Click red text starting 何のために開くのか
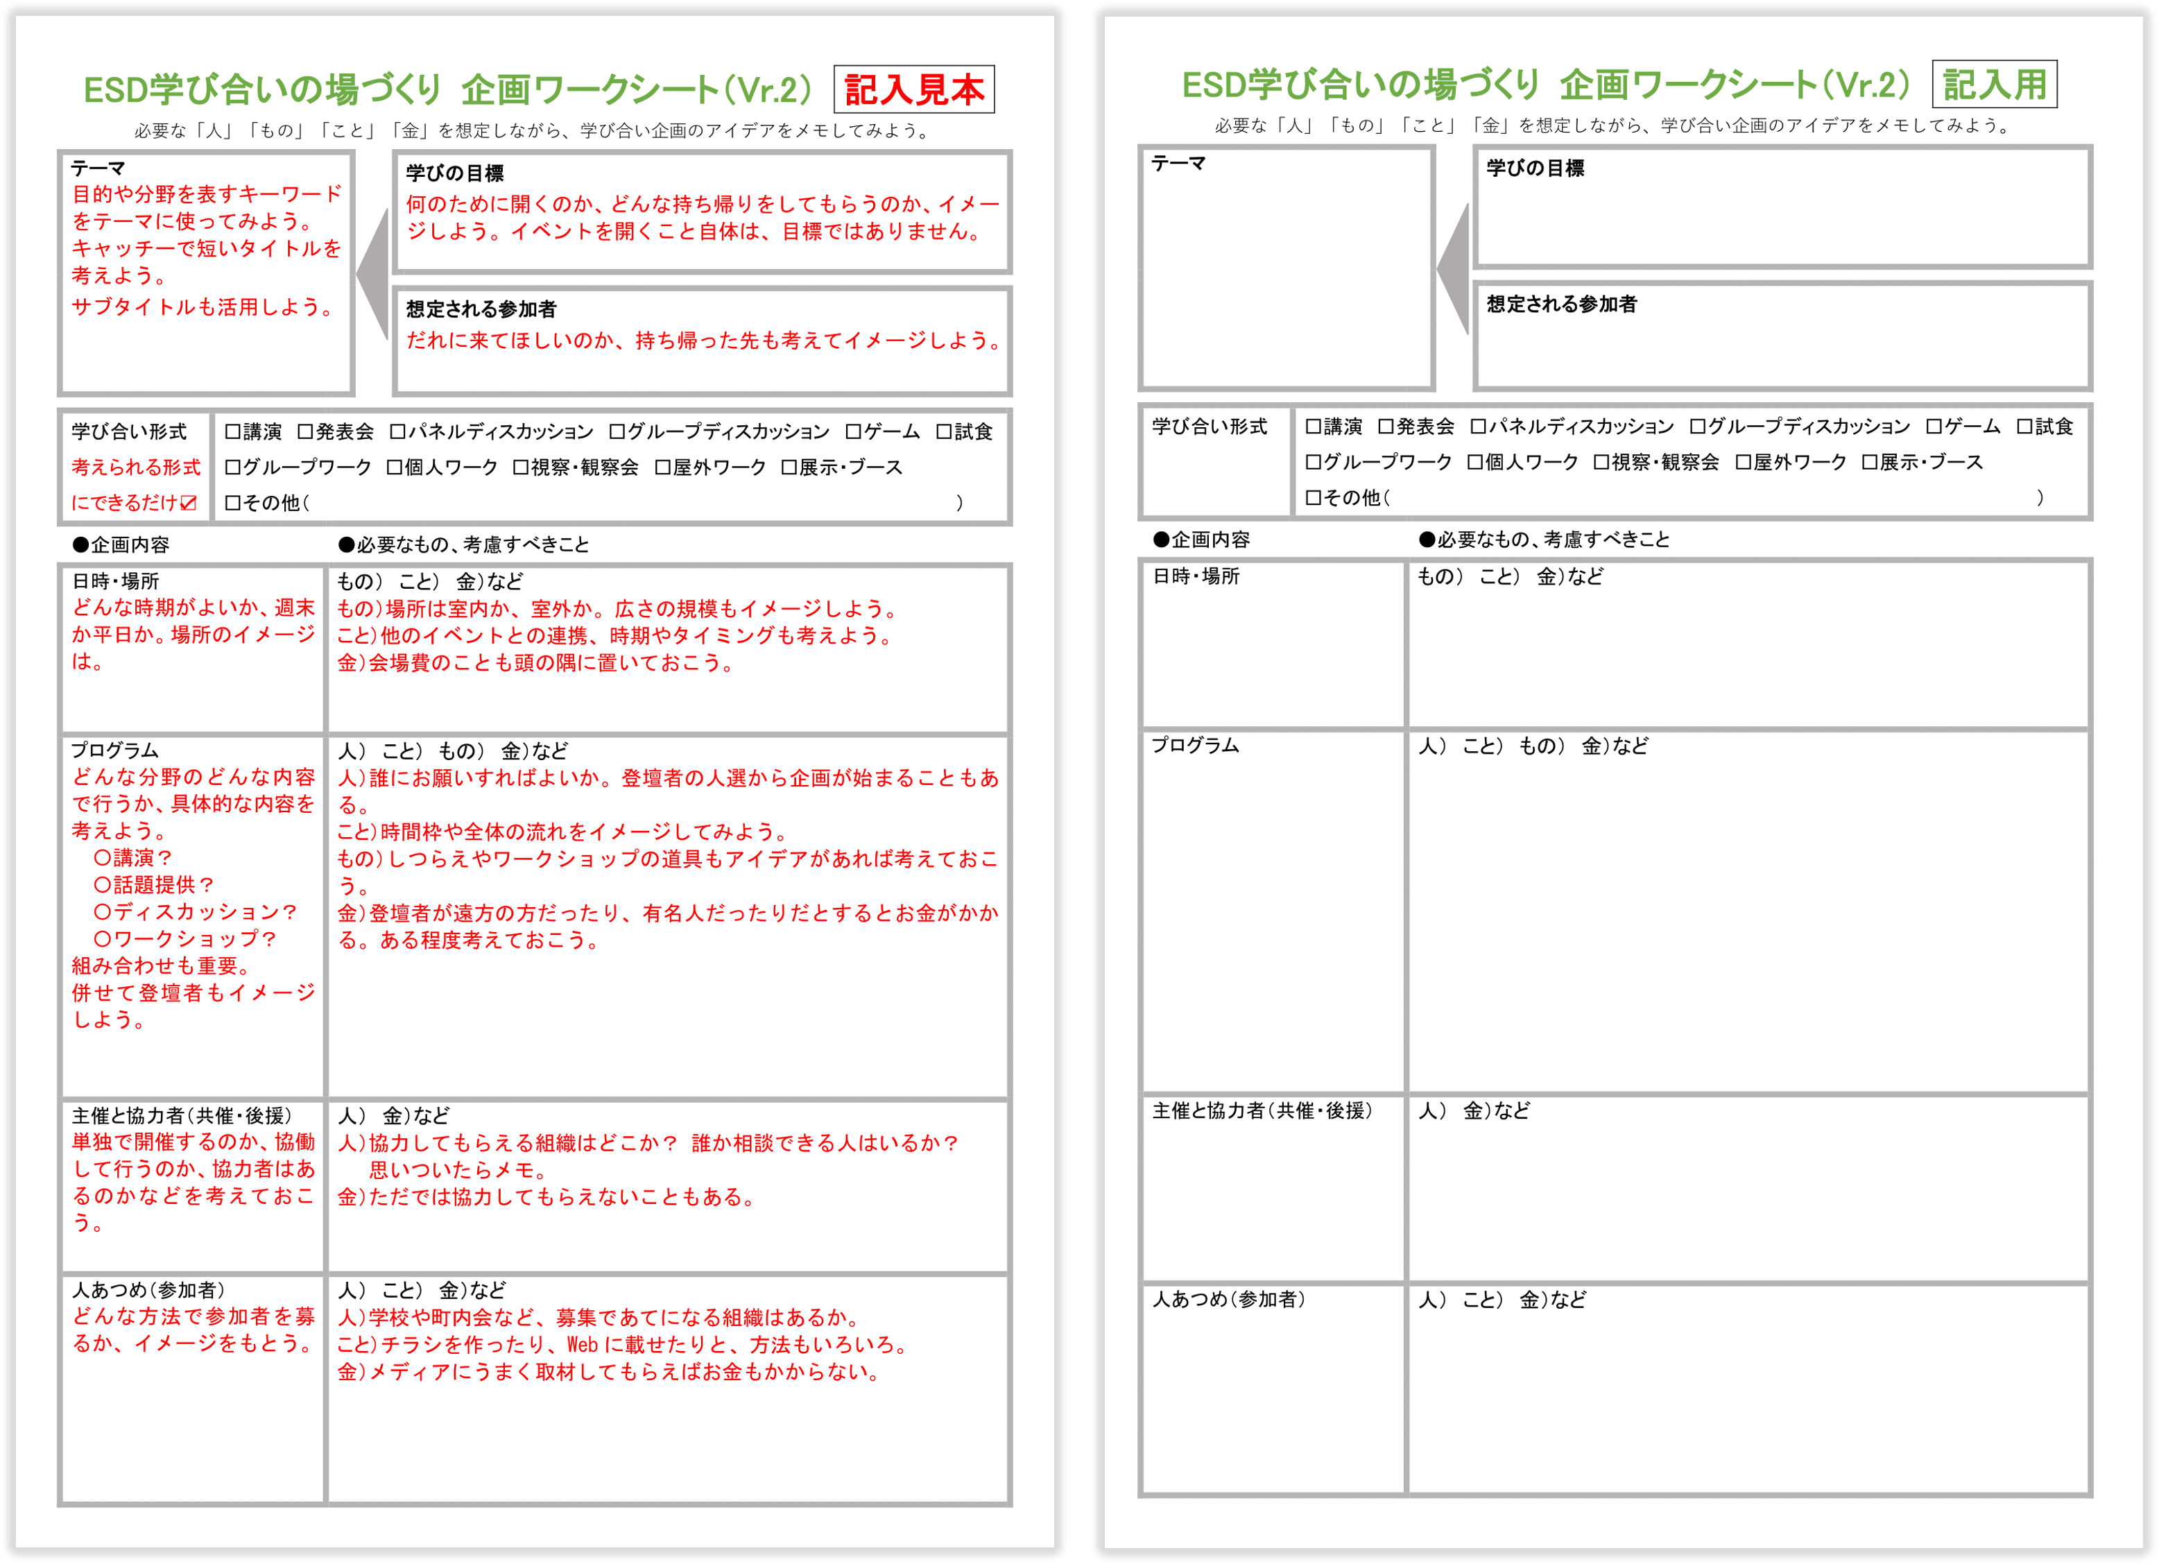The height and width of the screenshot is (1564, 2159). pos(703,217)
